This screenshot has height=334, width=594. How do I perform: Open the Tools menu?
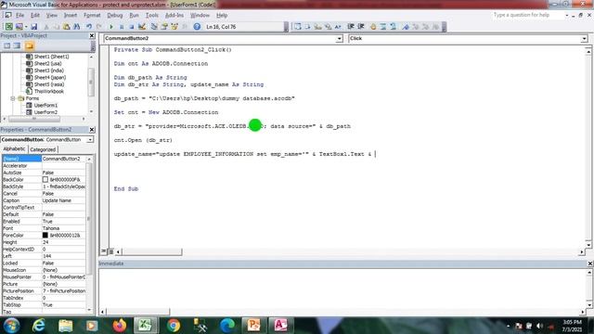click(x=152, y=15)
